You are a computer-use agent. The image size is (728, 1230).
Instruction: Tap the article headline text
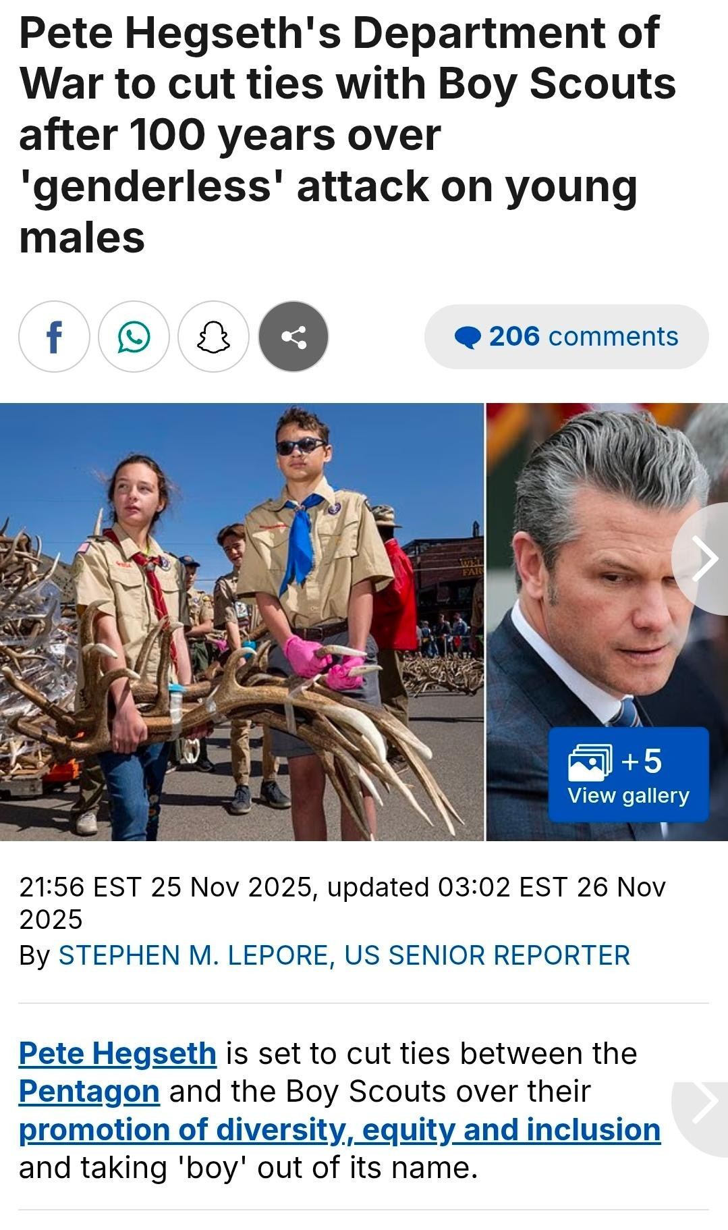(x=347, y=134)
